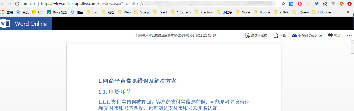Open the 百度 bookmark

click(x=22, y=12)
